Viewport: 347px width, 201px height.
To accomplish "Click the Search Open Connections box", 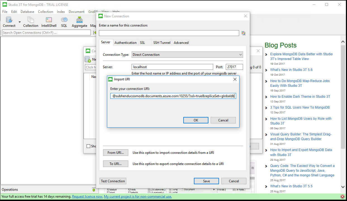I will pos(46,33).
